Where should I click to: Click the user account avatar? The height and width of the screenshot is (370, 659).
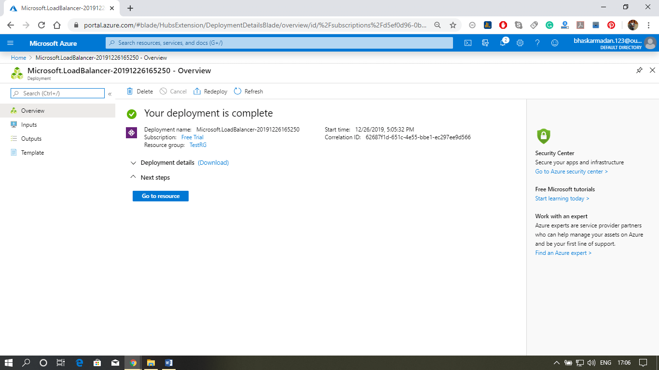(650, 43)
